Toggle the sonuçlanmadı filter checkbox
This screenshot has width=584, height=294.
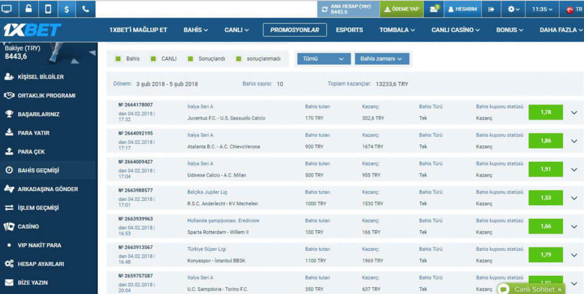tap(239, 59)
